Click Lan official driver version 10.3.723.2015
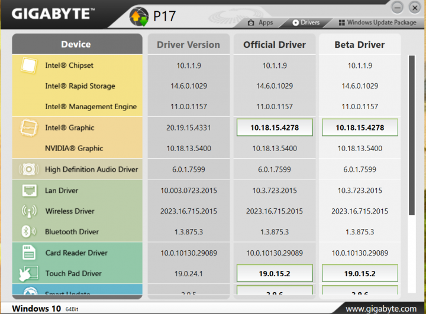The width and height of the screenshot is (426, 314). pyautogui.click(x=275, y=191)
